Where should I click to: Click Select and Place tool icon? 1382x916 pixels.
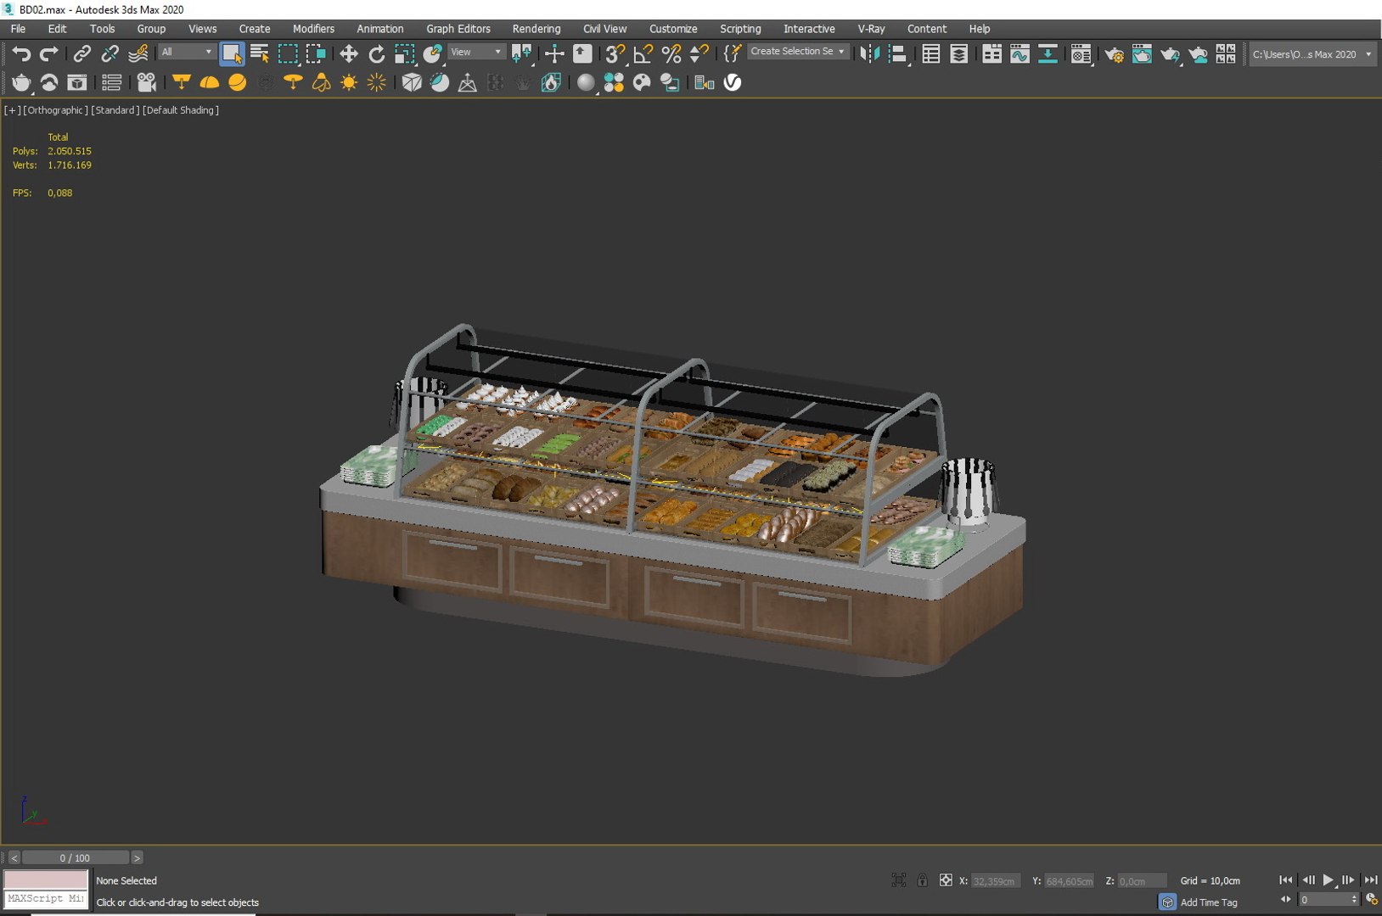pos(433,54)
